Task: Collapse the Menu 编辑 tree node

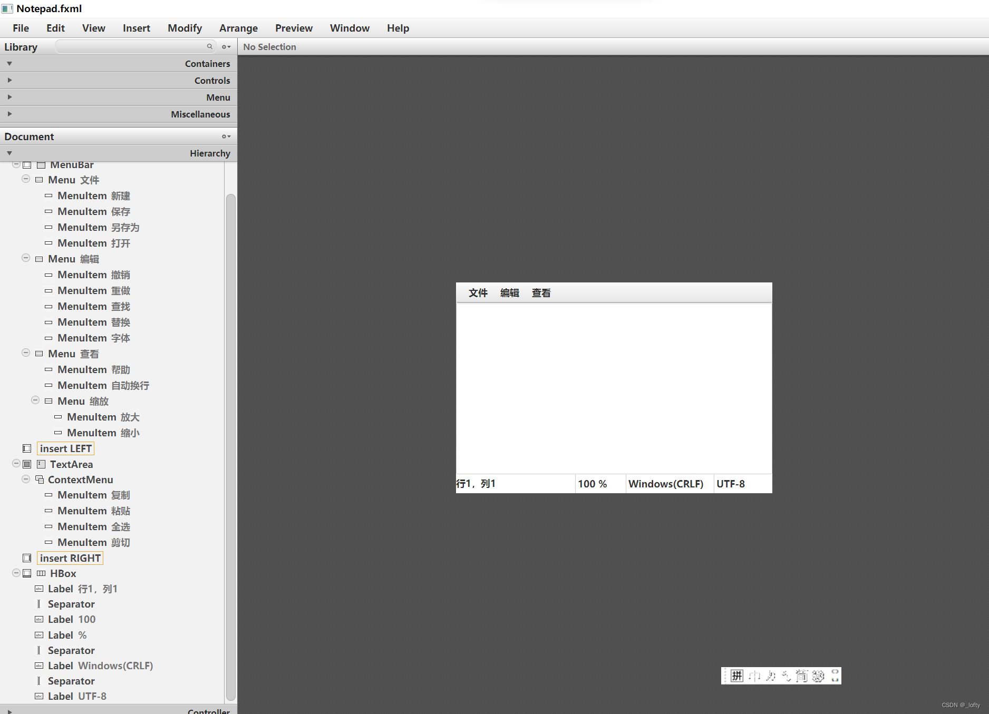Action: 25,258
